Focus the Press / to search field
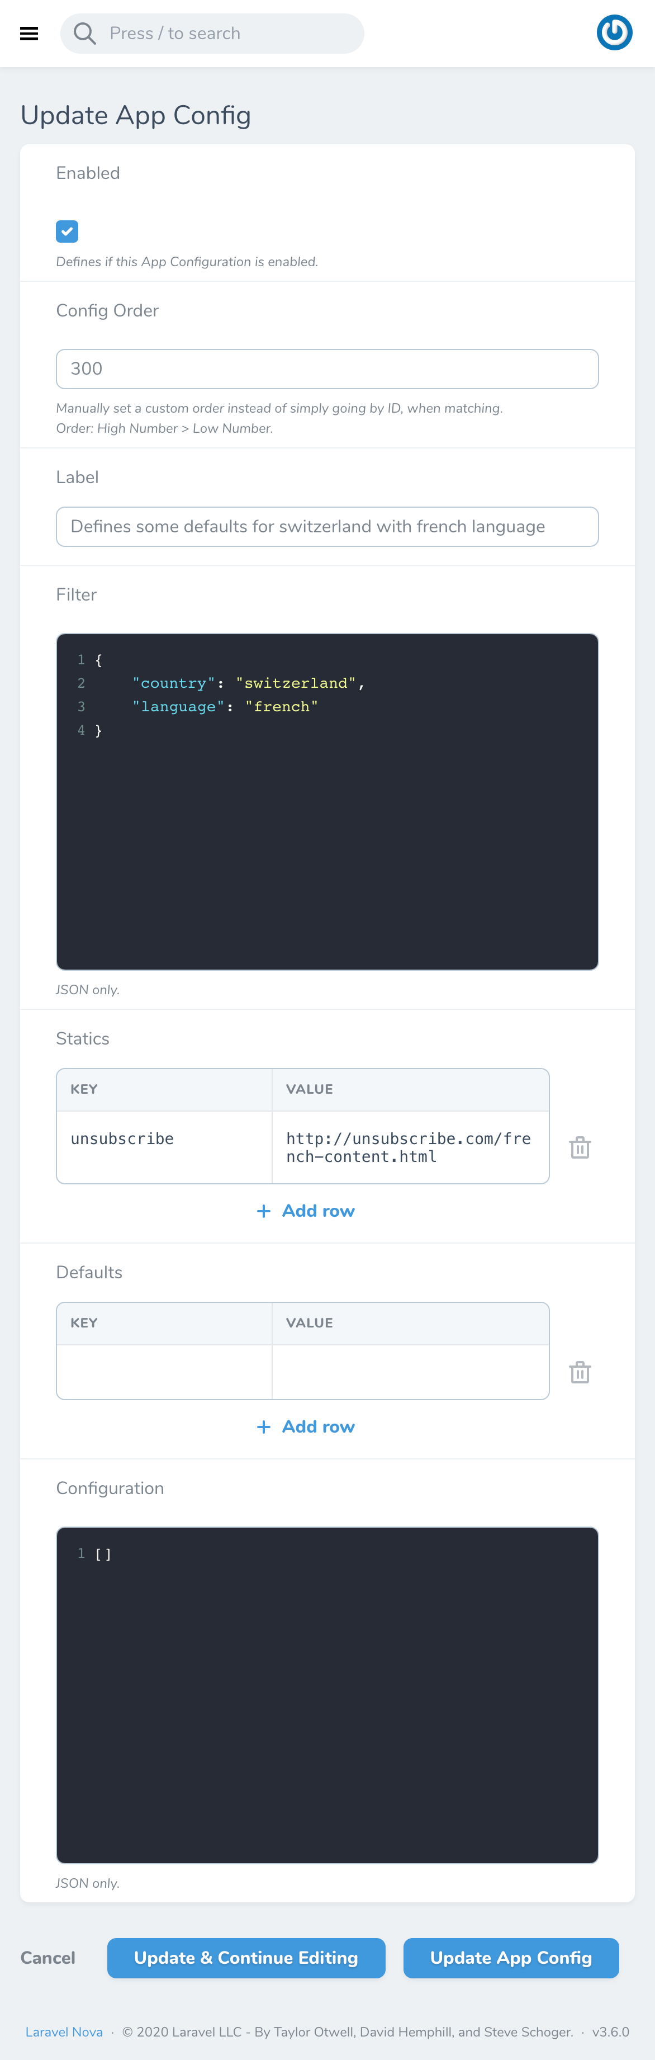The height and width of the screenshot is (2060, 655). tap(212, 34)
